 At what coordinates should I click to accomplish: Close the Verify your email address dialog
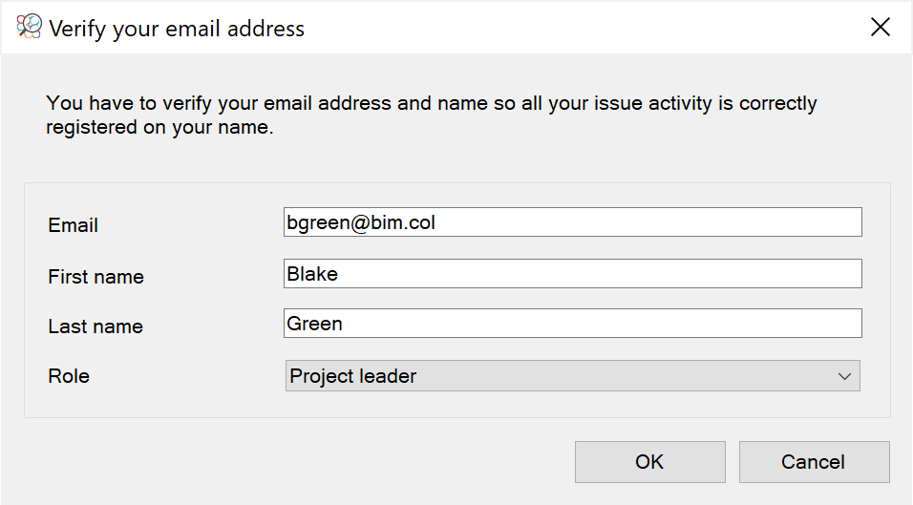[x=880, y=27]
